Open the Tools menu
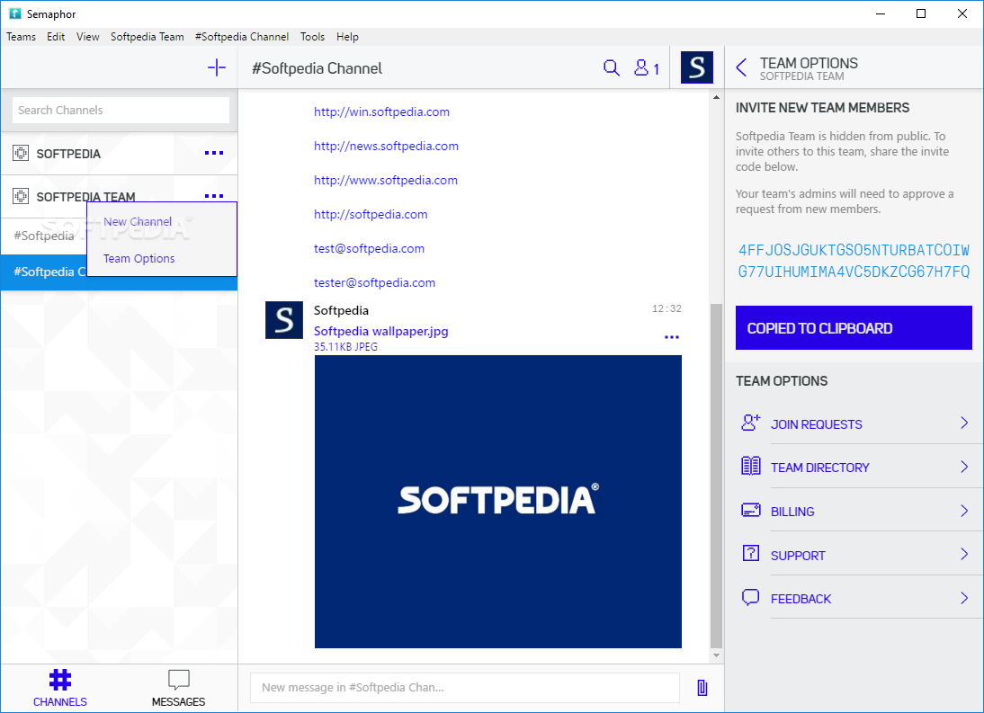The width and height of the screenshot is (984, 713). coord(312,36)
